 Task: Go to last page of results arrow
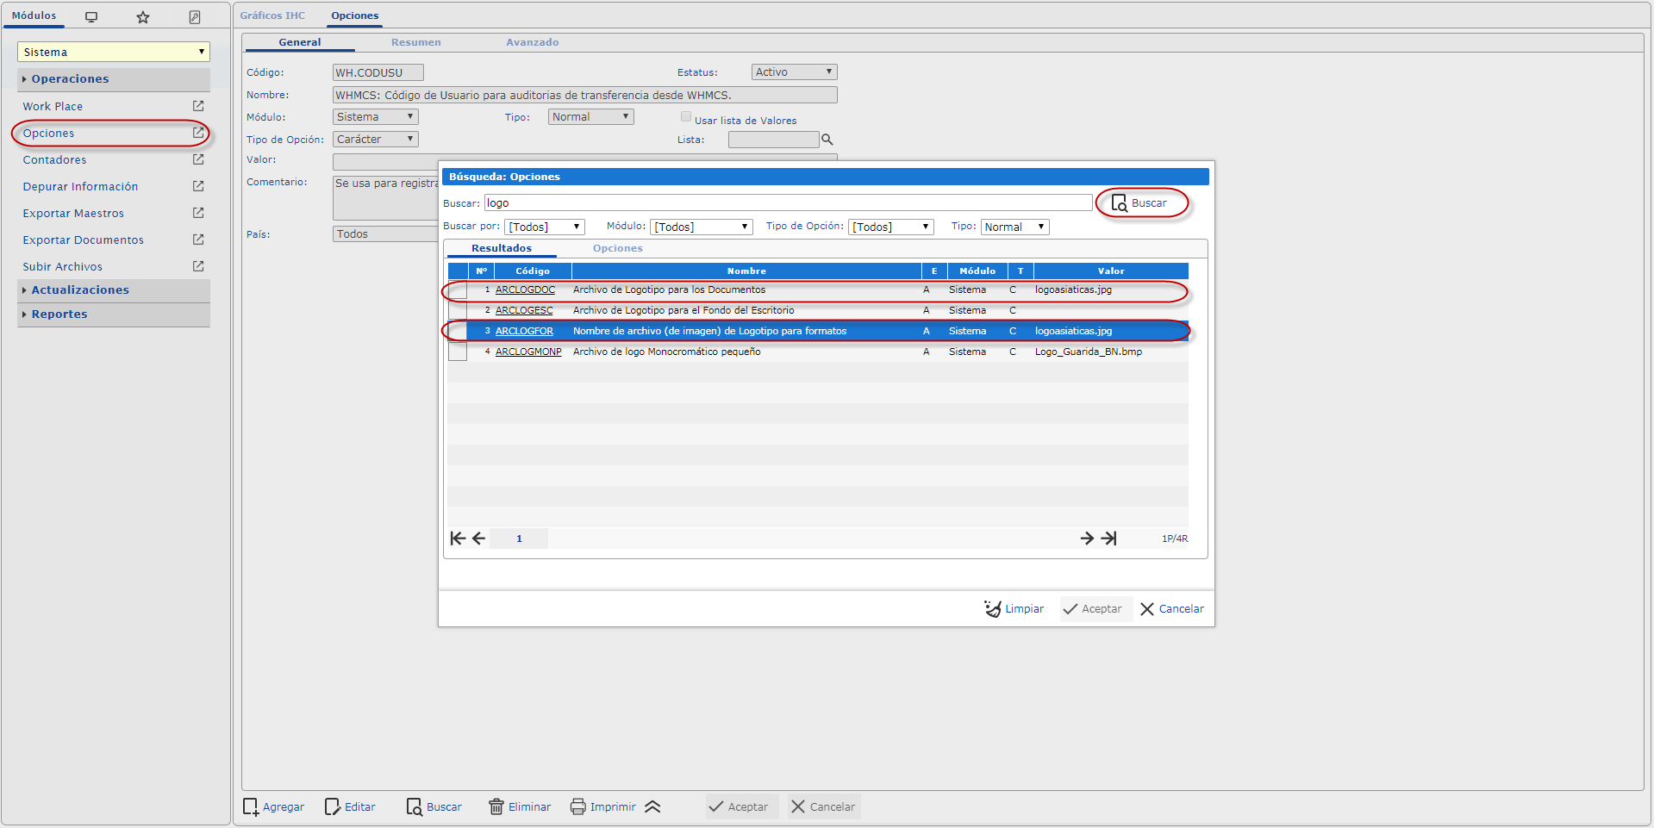tap(1109, 539)
